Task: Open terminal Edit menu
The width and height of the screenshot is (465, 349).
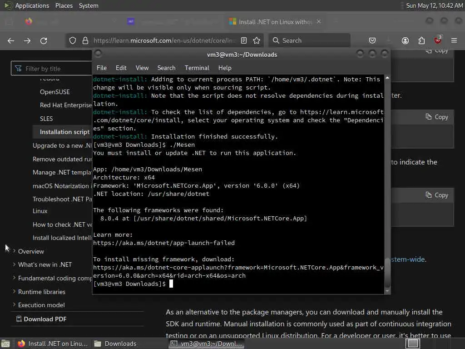Action: (121, 68)
